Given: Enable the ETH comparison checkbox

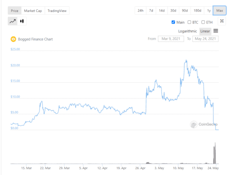Looking at the screenshot, I should point(203,22).
